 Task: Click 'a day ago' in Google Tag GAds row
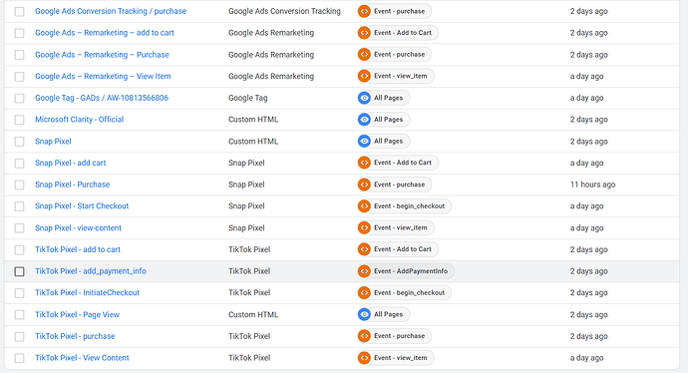pos(586,98)
